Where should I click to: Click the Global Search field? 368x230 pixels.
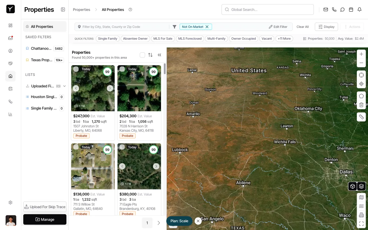pyautogui.click(x=267, y=9)
